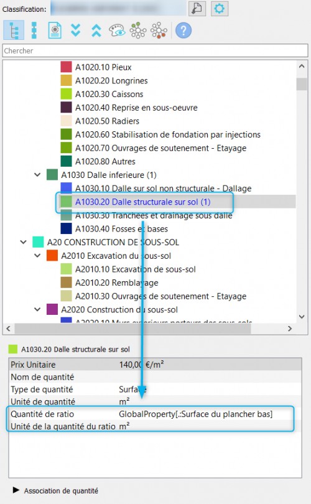
Task: Click the classification file search button
Action: [x=197, y=8]
